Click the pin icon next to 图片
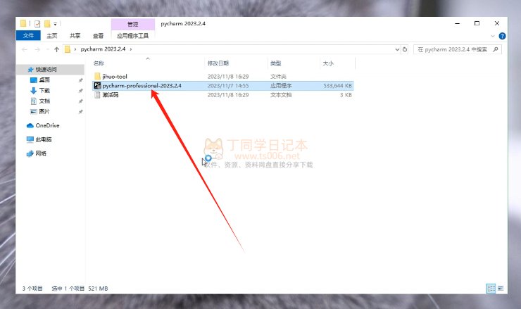The image size is (521, 309). 80,112
